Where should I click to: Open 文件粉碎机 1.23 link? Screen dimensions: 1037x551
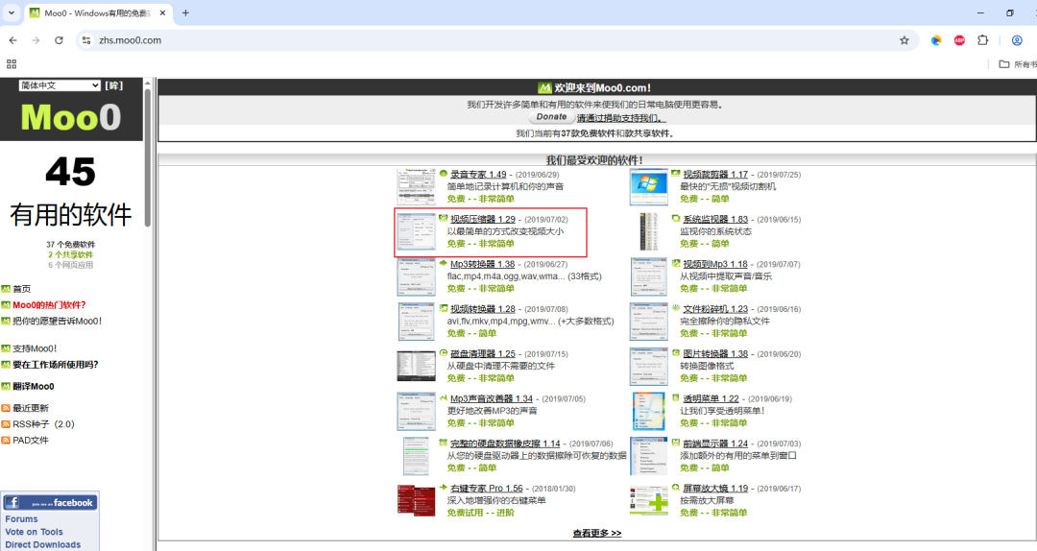(x=715, y=309)
